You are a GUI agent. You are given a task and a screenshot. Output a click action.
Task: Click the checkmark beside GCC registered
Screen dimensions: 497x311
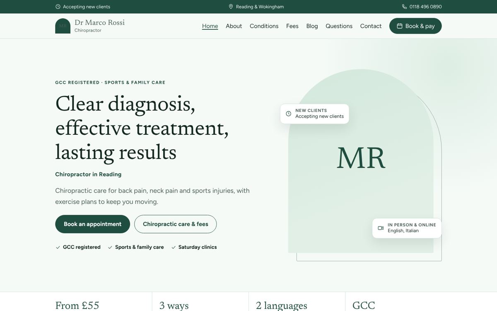[x=58, y=248]
